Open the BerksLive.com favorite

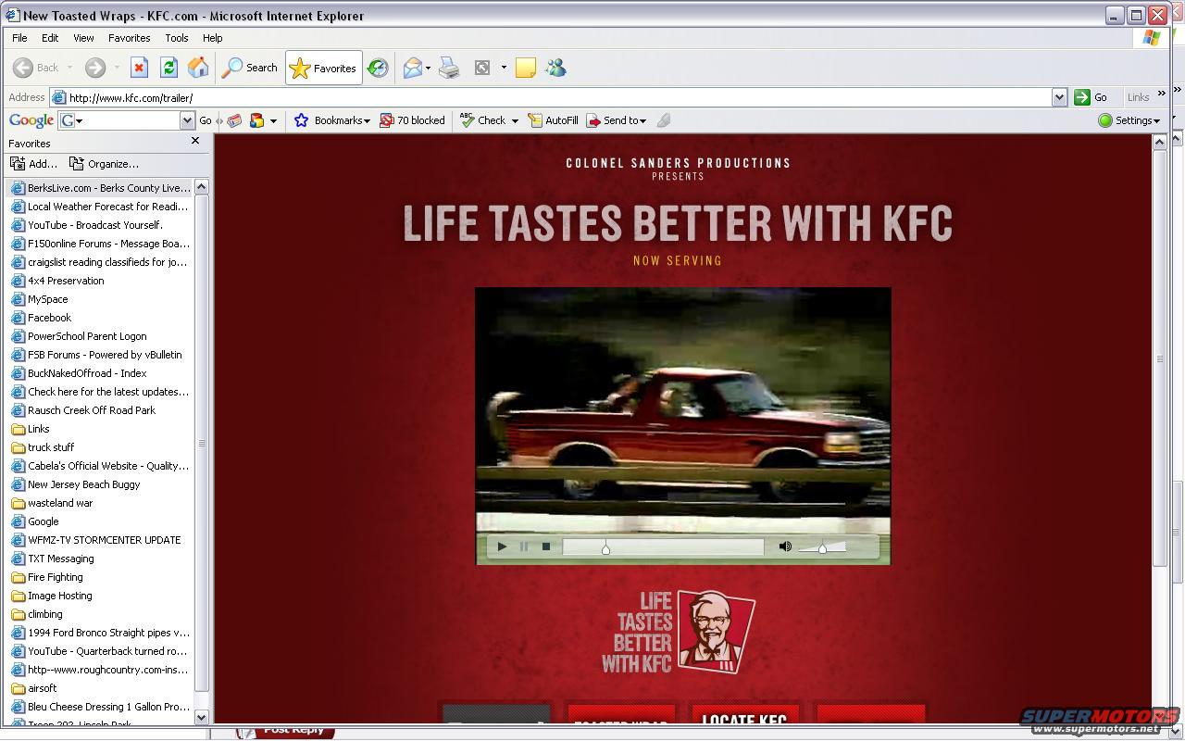click(x=100, y=188)
